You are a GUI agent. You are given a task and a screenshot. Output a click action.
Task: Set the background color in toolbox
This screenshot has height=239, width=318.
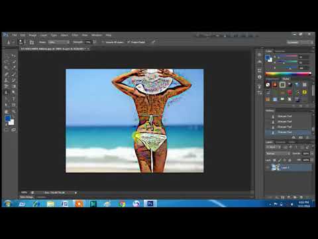pos(12,122)
